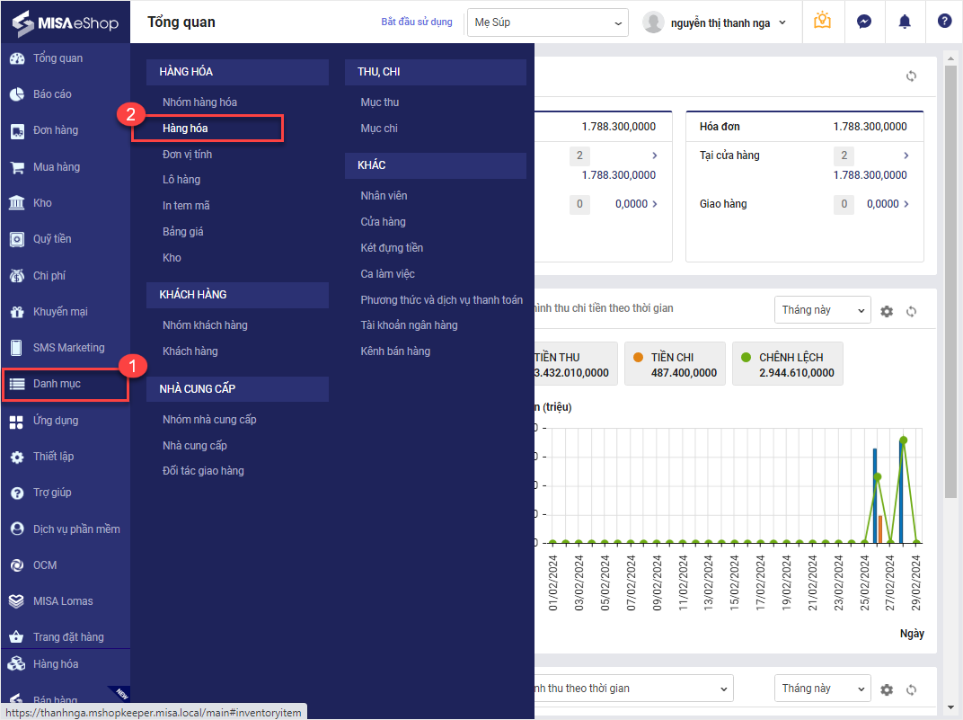Screen dimensions: 963x720
Task: Click the Mua hàng cart icon
Action: point(17,167)
